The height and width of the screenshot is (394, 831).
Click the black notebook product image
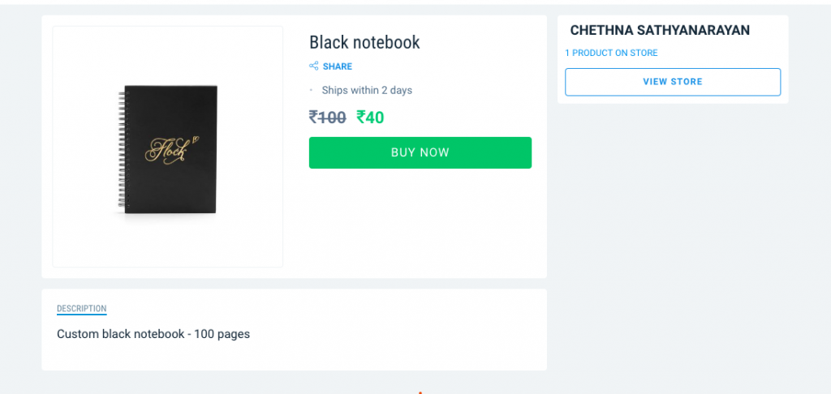pyautogui.click(x=168, y=148)
